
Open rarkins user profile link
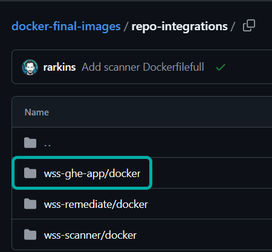point(60,67)
